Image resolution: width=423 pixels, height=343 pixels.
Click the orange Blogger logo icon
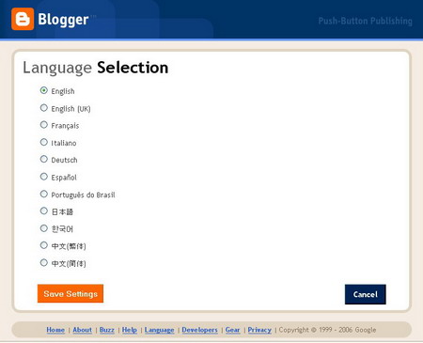23,19
